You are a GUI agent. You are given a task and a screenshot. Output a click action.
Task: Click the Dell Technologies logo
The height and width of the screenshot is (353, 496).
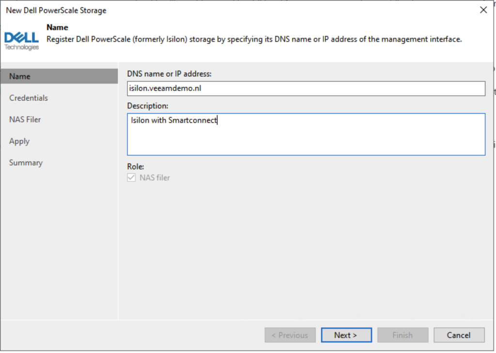pyautogui.click(x=21, y=40)
